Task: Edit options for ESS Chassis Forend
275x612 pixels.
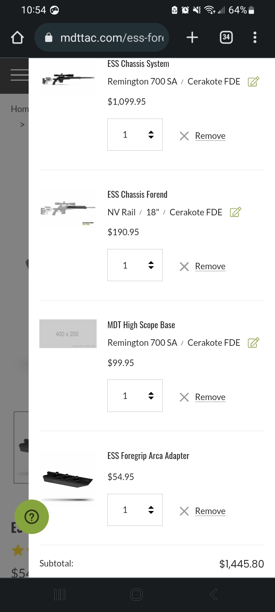Action: point(236,212)
